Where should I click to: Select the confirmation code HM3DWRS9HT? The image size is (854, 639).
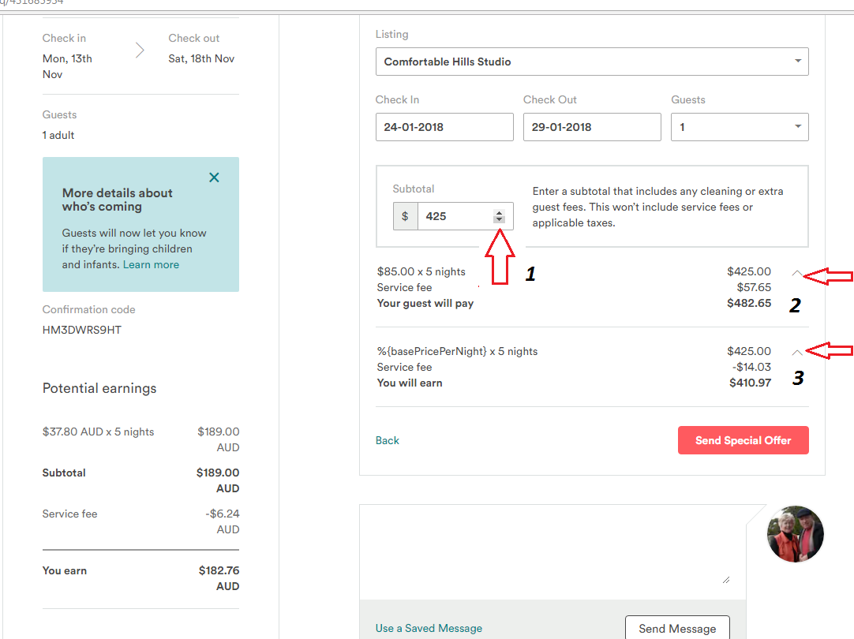[x=83, y=329]
